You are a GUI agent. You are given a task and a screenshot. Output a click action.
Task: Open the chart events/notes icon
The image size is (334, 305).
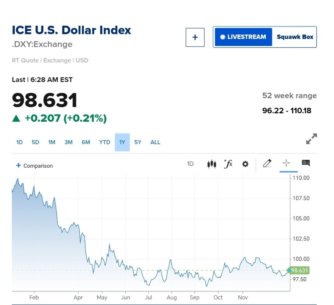point(306,163)
